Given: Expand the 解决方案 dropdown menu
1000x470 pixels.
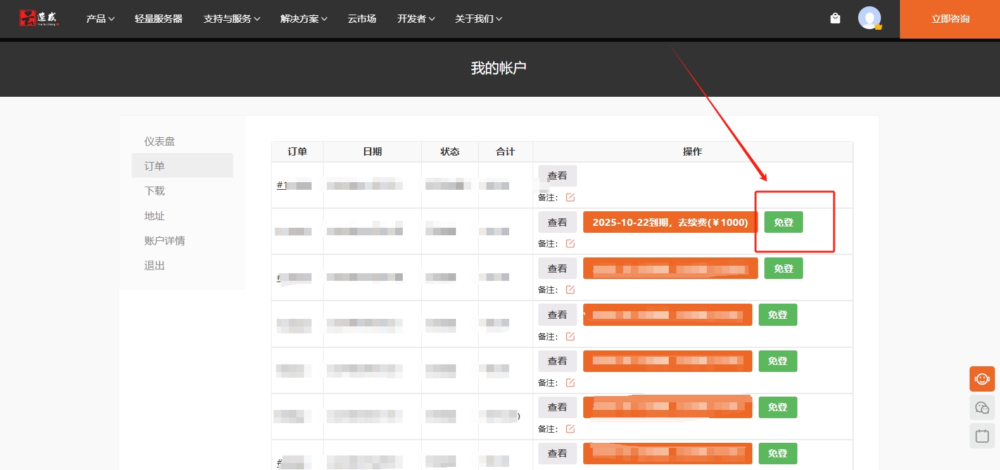Looking at the screenshot, I should [x=304, y=19].
